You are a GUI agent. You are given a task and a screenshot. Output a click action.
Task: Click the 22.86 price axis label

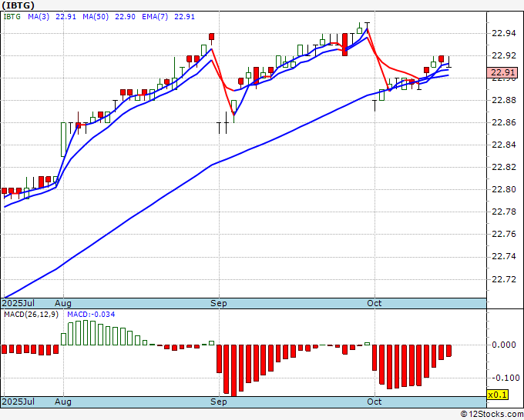[x=504, y=122]
